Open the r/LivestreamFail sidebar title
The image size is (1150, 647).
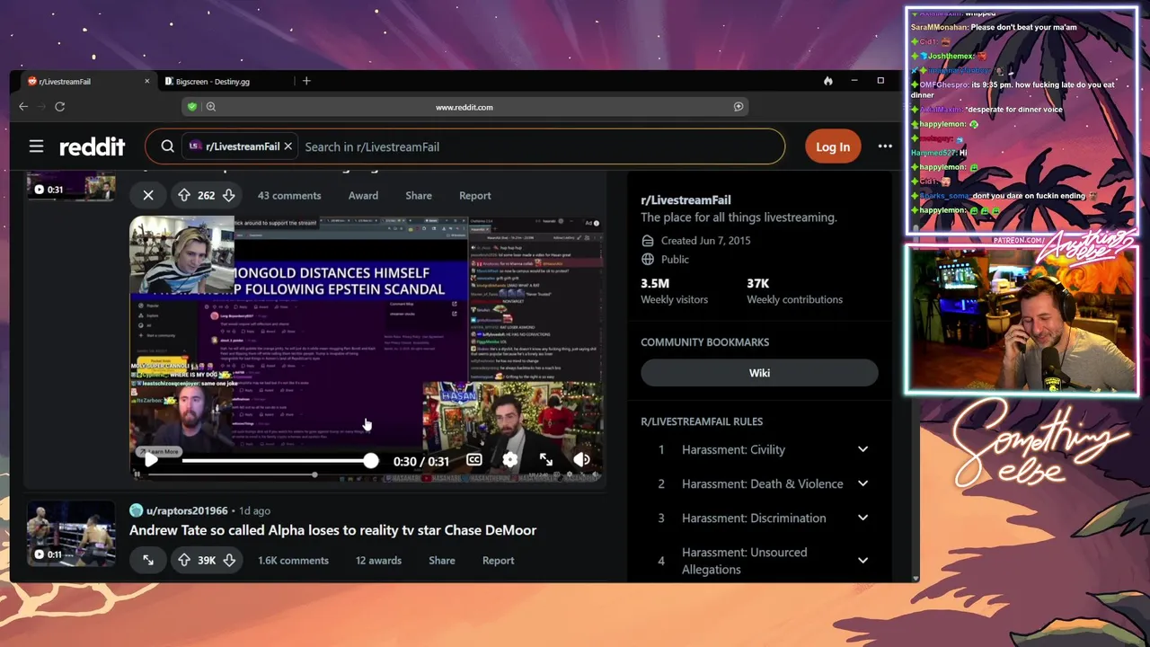[686, 199]
